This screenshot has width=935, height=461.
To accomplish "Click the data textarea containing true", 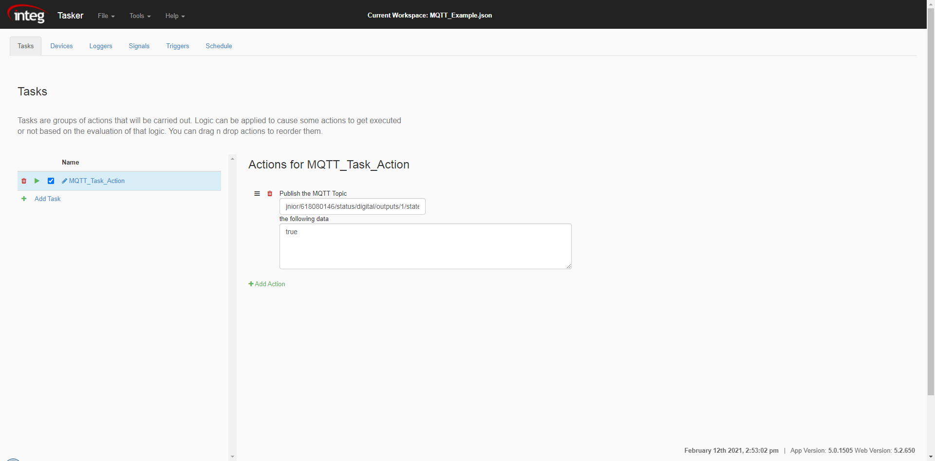I will point(426,246).
